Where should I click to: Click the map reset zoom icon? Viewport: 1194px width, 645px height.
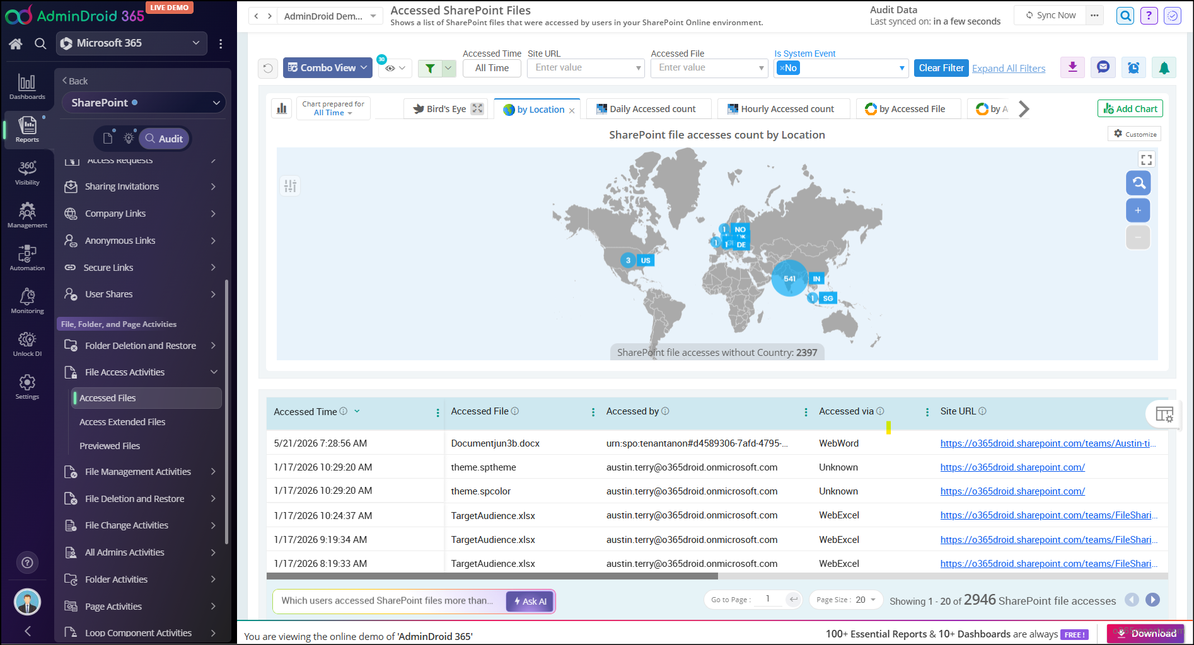tap(1138, 183)
